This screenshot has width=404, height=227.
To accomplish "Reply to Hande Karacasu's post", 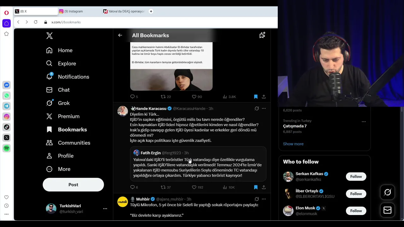I will coord(132,187).
